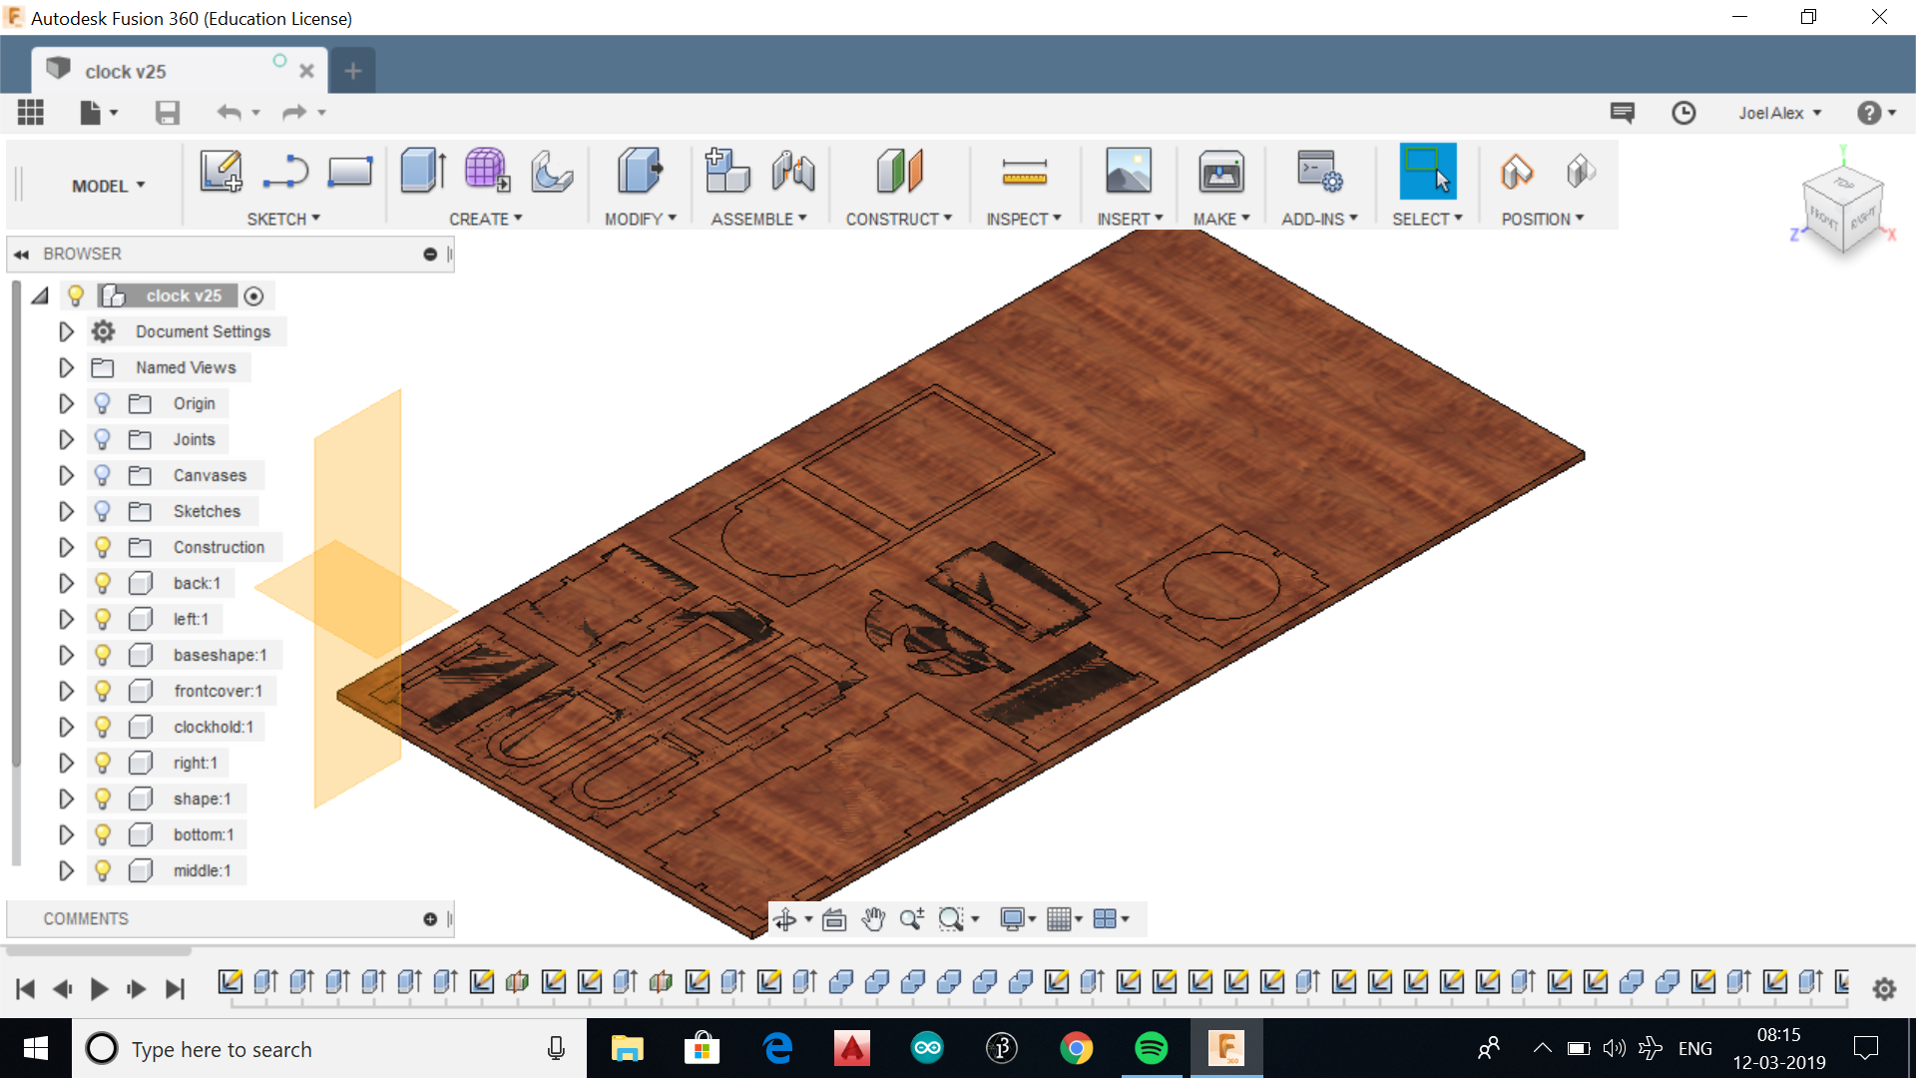1916x1078 pixels.
Task: Open the MODIFY menu
Action: coord(640,219)
